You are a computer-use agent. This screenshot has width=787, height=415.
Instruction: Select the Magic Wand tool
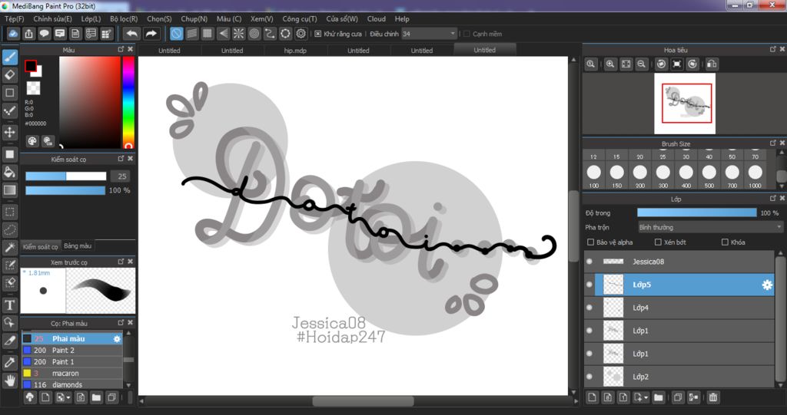pos(9,248)
